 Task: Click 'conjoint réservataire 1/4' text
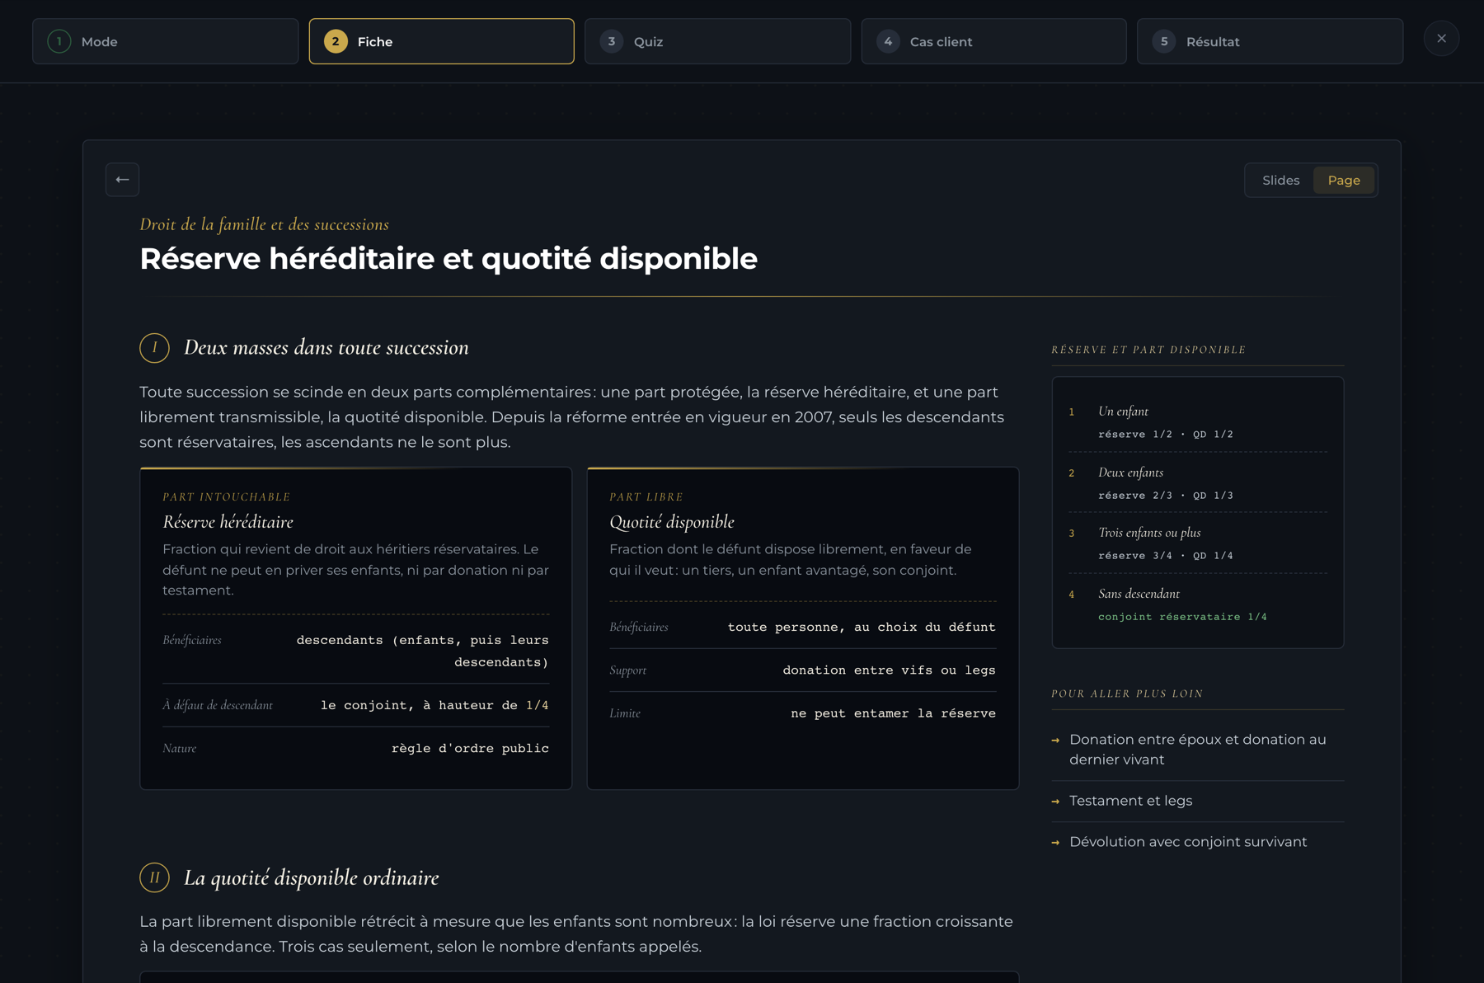click(1182, 617)
